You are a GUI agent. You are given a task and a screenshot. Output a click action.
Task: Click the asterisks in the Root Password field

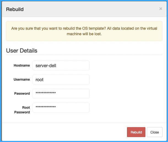(x=46, y=107)
